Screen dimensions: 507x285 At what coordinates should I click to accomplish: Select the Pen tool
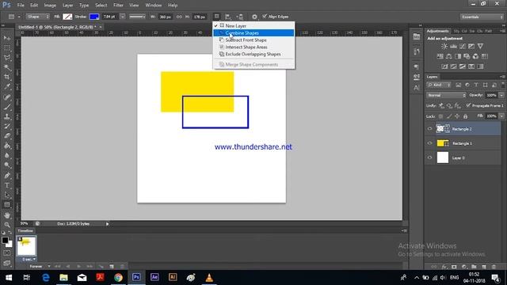pos(7,176)
